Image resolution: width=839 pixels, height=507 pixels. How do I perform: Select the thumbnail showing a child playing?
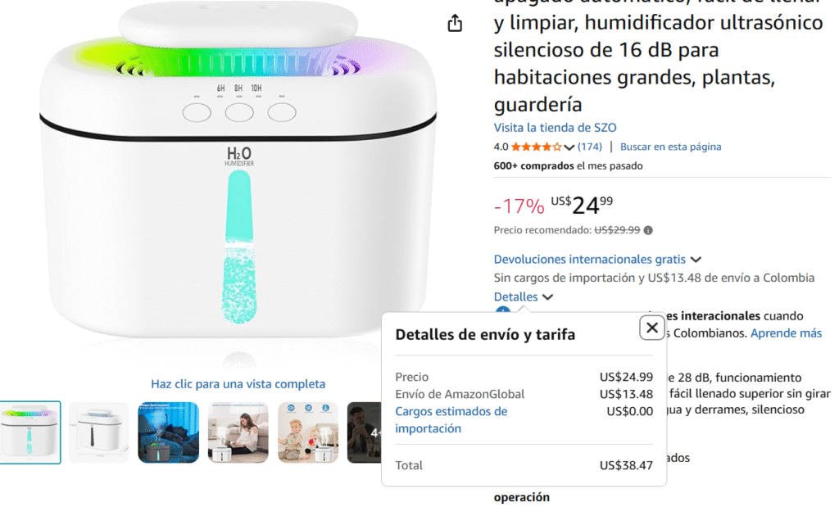coord(308,432)
